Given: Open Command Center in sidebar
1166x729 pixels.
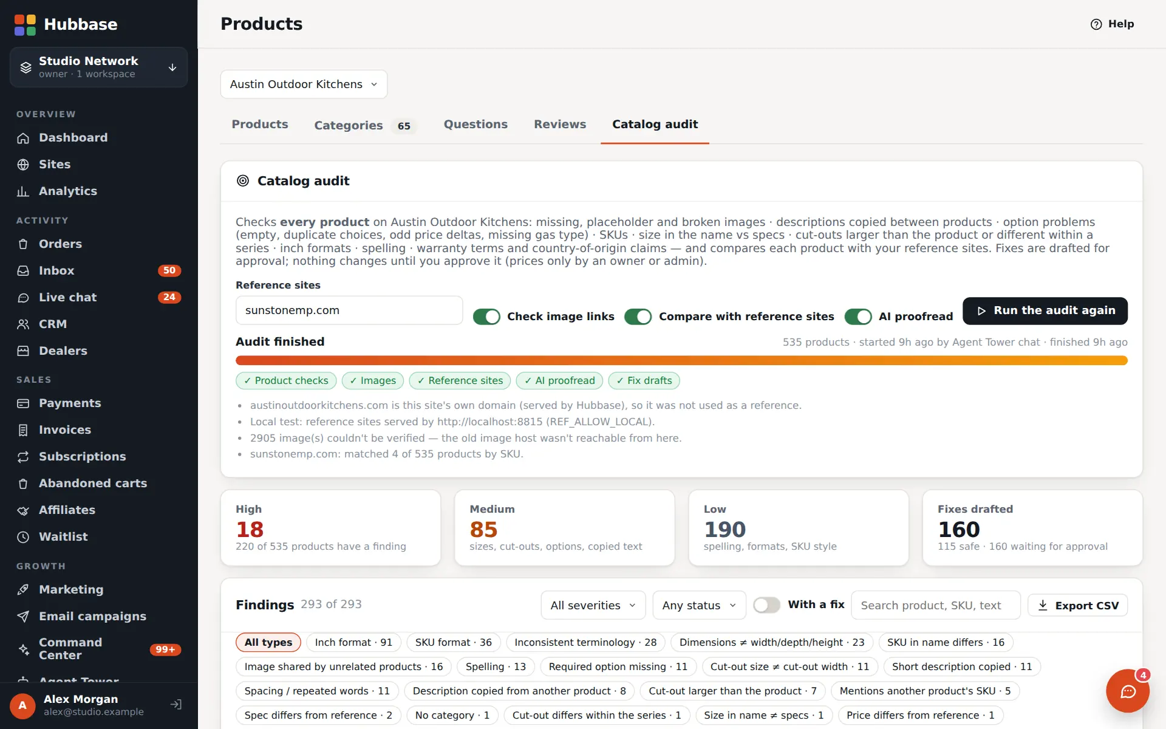Looking at the screenshot, I should [x=98, y=649].
